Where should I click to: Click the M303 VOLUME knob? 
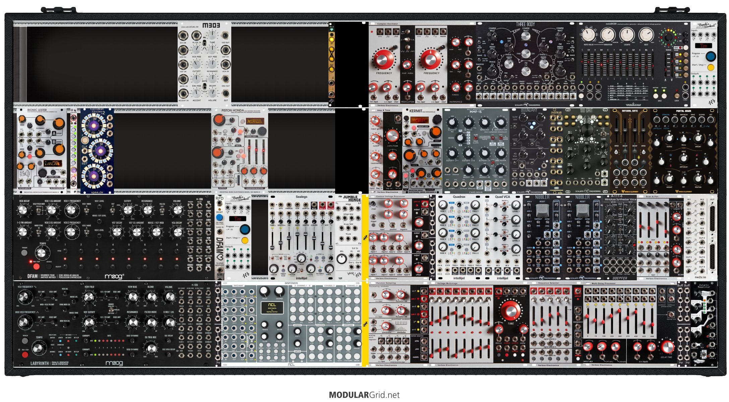click(x=212, y=93)
